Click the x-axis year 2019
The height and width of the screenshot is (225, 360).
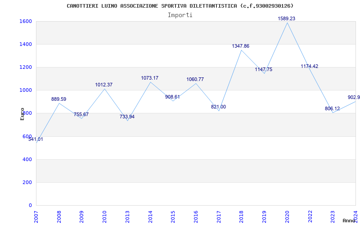(264, 217)
